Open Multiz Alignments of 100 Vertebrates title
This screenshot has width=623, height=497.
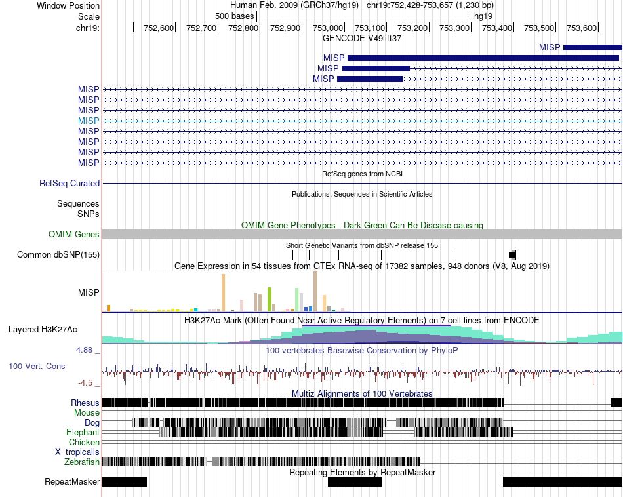(362, 393)
